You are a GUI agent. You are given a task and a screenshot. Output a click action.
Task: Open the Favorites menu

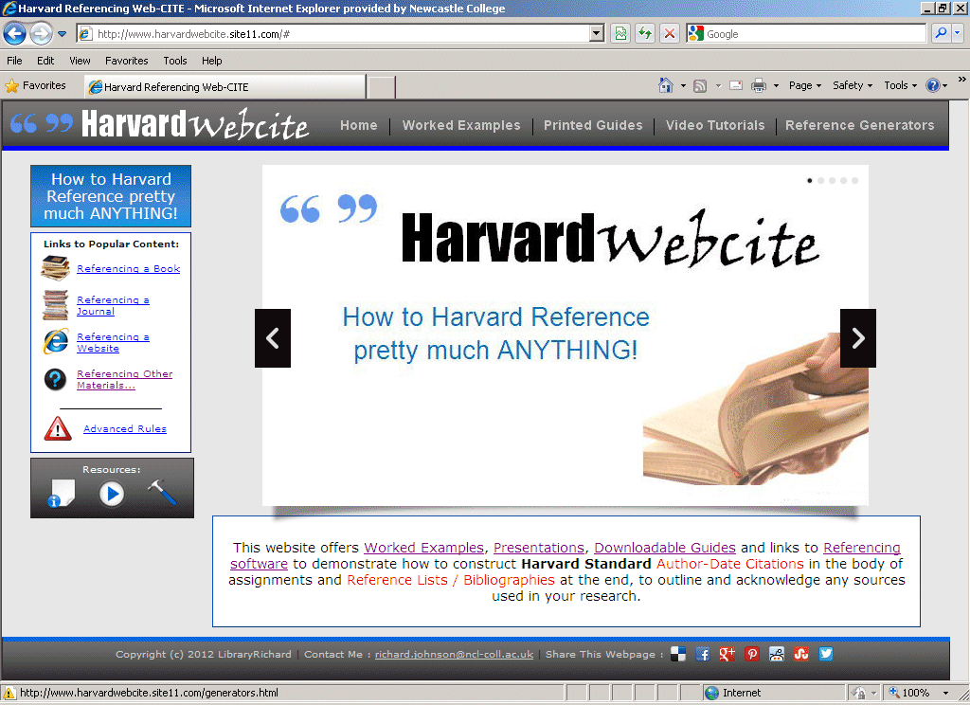[x=126, y=61]
